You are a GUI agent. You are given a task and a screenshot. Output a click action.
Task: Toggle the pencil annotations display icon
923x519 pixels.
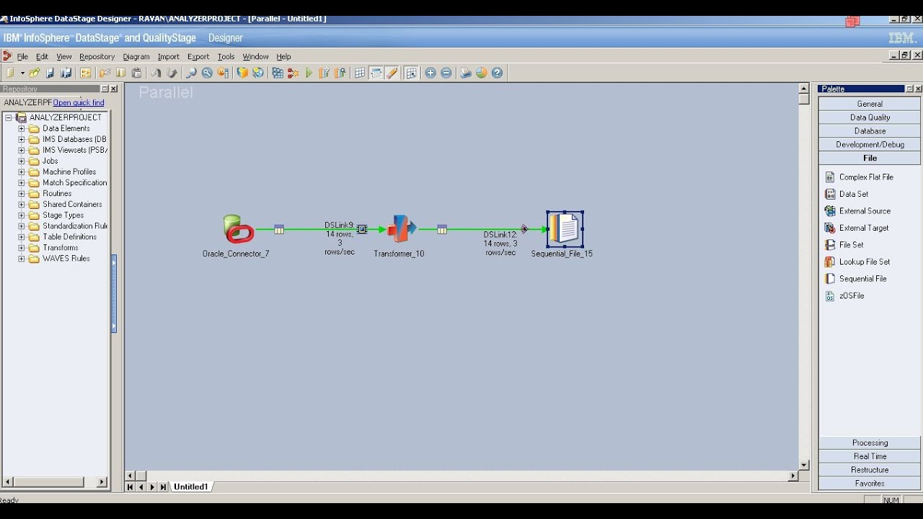[x=392, y=73]
